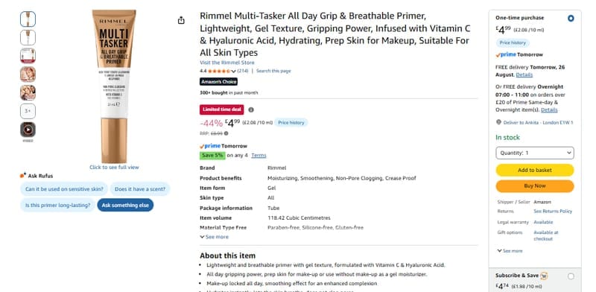596x292 pixels.
Task: Show the 3+ more images thumbnail
Action: pos(28,111)
